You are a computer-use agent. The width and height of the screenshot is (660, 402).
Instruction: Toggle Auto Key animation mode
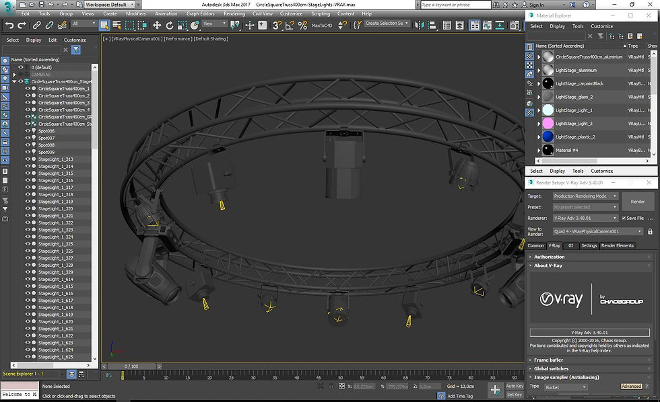(x=515, y=385)
